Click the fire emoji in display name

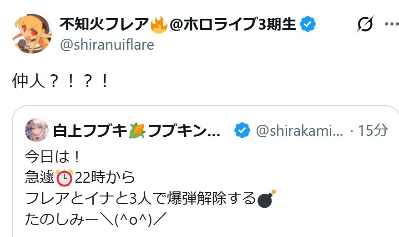[158, 25]
